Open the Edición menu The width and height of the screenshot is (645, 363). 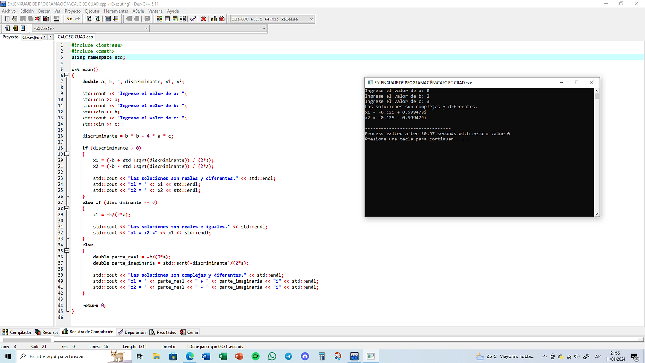point(27,11)
